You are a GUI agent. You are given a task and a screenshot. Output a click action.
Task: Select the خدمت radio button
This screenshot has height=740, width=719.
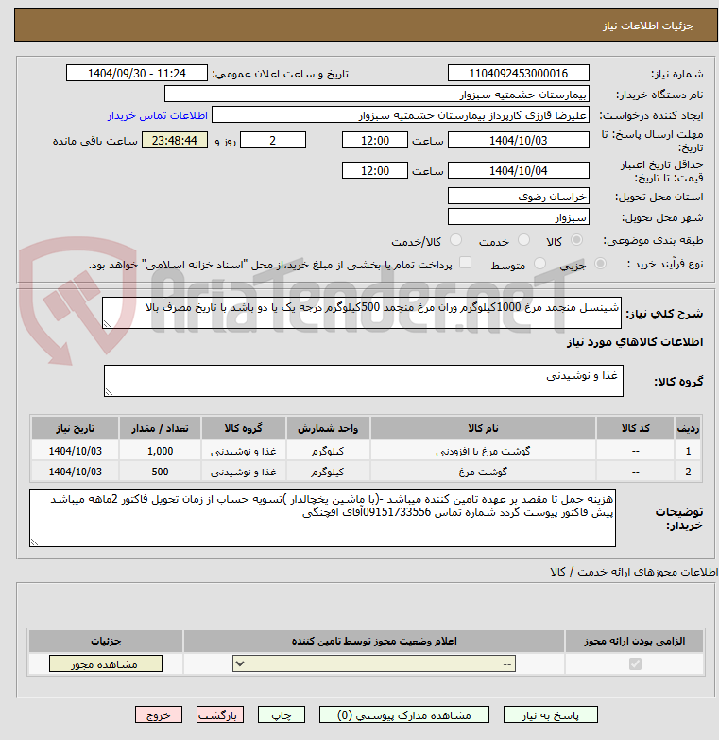coord(523,240)
